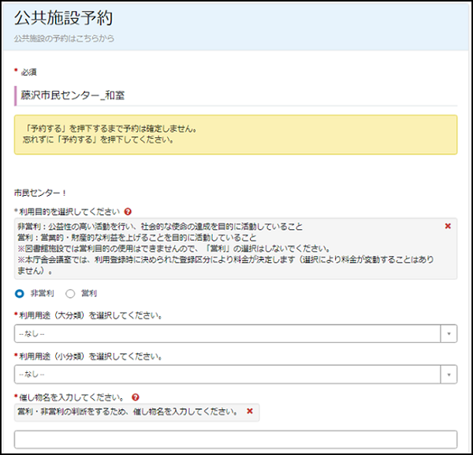473x455 pixels.
Task: Click the yellow 「予約する」 notice box
Action: click(236, 134)
